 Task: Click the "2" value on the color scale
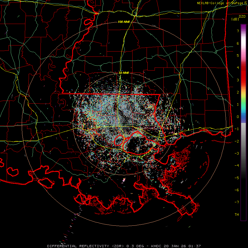click(x=238, y=92)
